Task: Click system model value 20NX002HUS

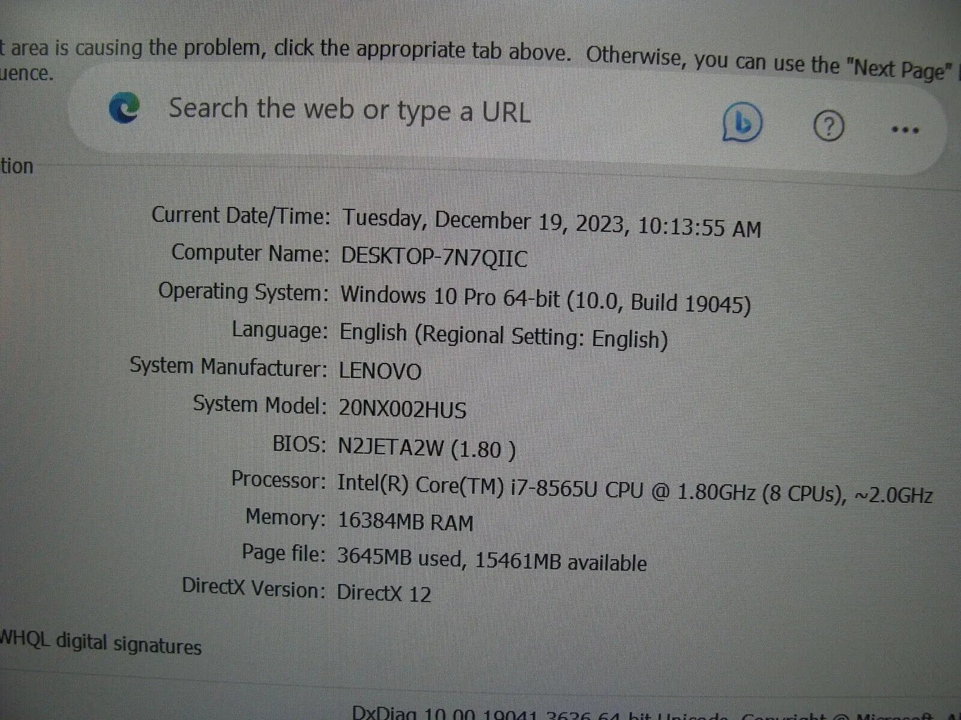Action: (x=402, y=409)
